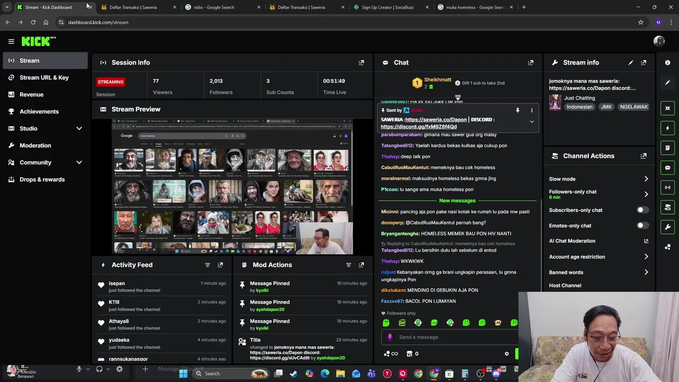The width and height of the screenshot is (679, 382).
Task: Open Steam from the Windows taskbar
Action: coord(293,374)
